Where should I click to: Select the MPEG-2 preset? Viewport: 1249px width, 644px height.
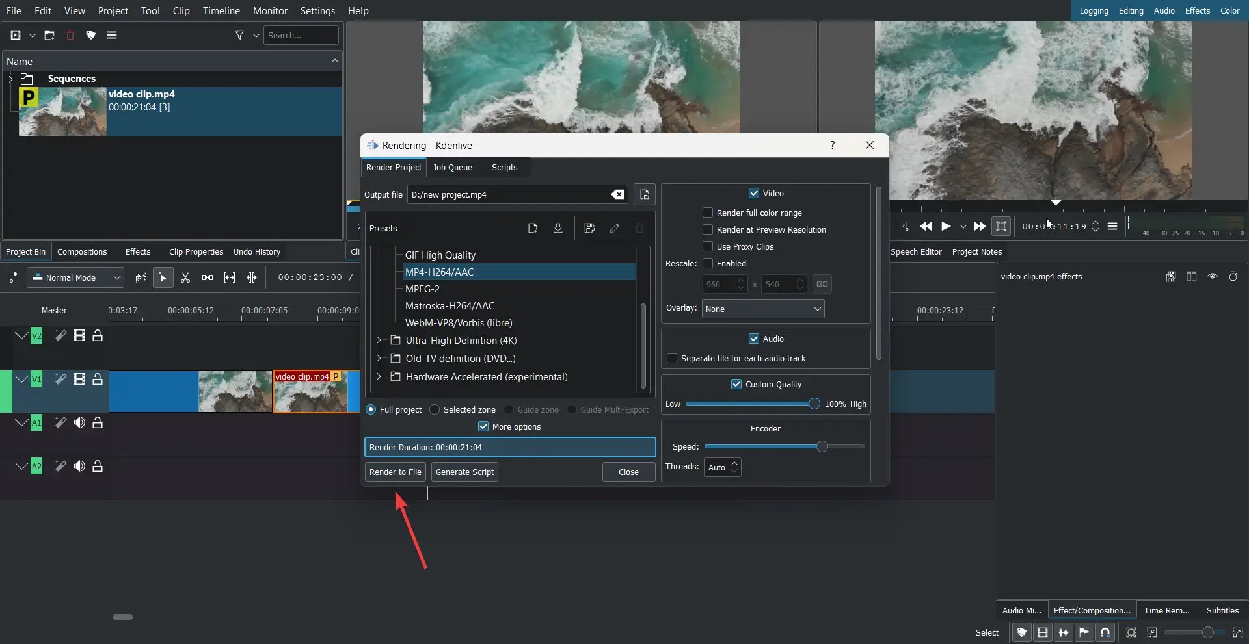tap(423, 289)
